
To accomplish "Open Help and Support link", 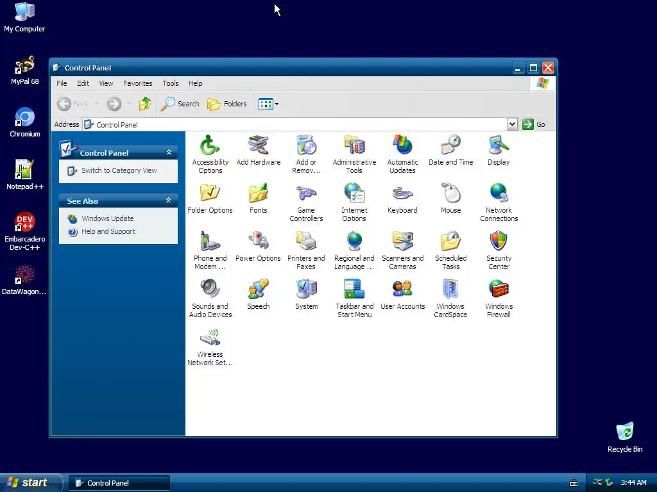I will pyautogui.click(x=108, y=231).
